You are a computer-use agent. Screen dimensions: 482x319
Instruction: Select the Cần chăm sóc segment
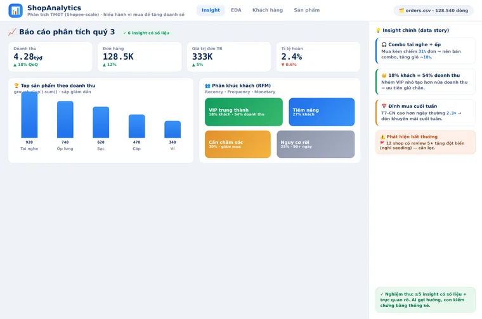[x=238, y=144]
